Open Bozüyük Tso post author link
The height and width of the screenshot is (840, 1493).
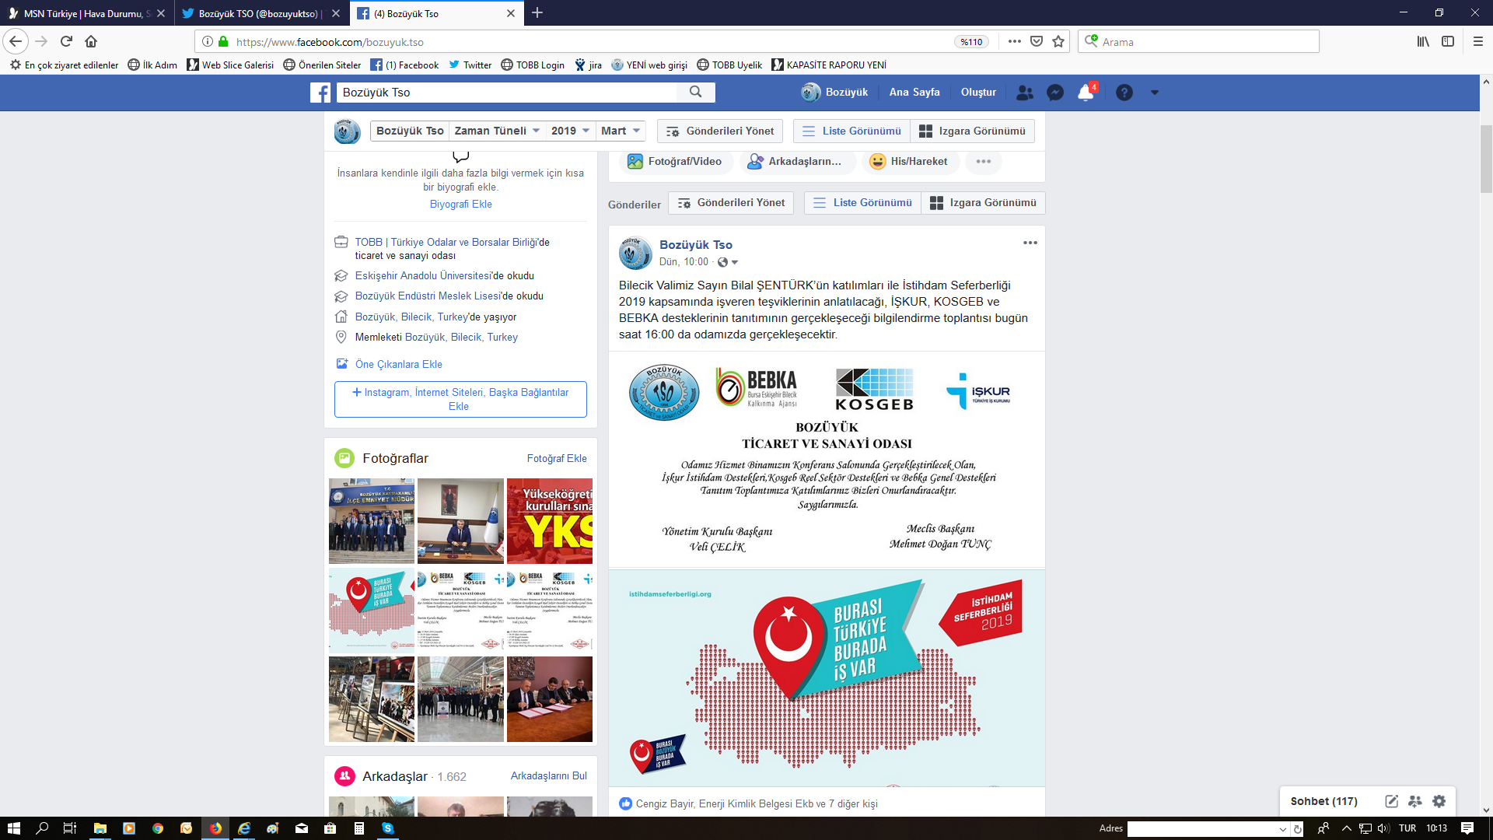(x=696, y=244)
